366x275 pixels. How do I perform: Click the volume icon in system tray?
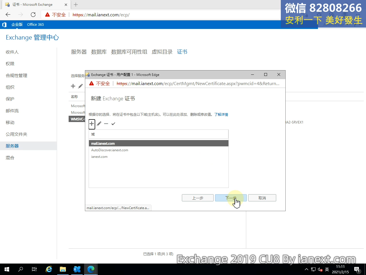pos(320,270)
